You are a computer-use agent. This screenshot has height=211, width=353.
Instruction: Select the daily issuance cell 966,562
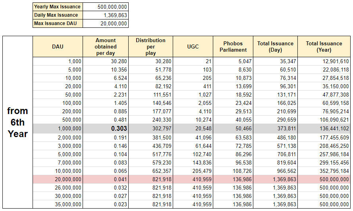coord(275,171)
